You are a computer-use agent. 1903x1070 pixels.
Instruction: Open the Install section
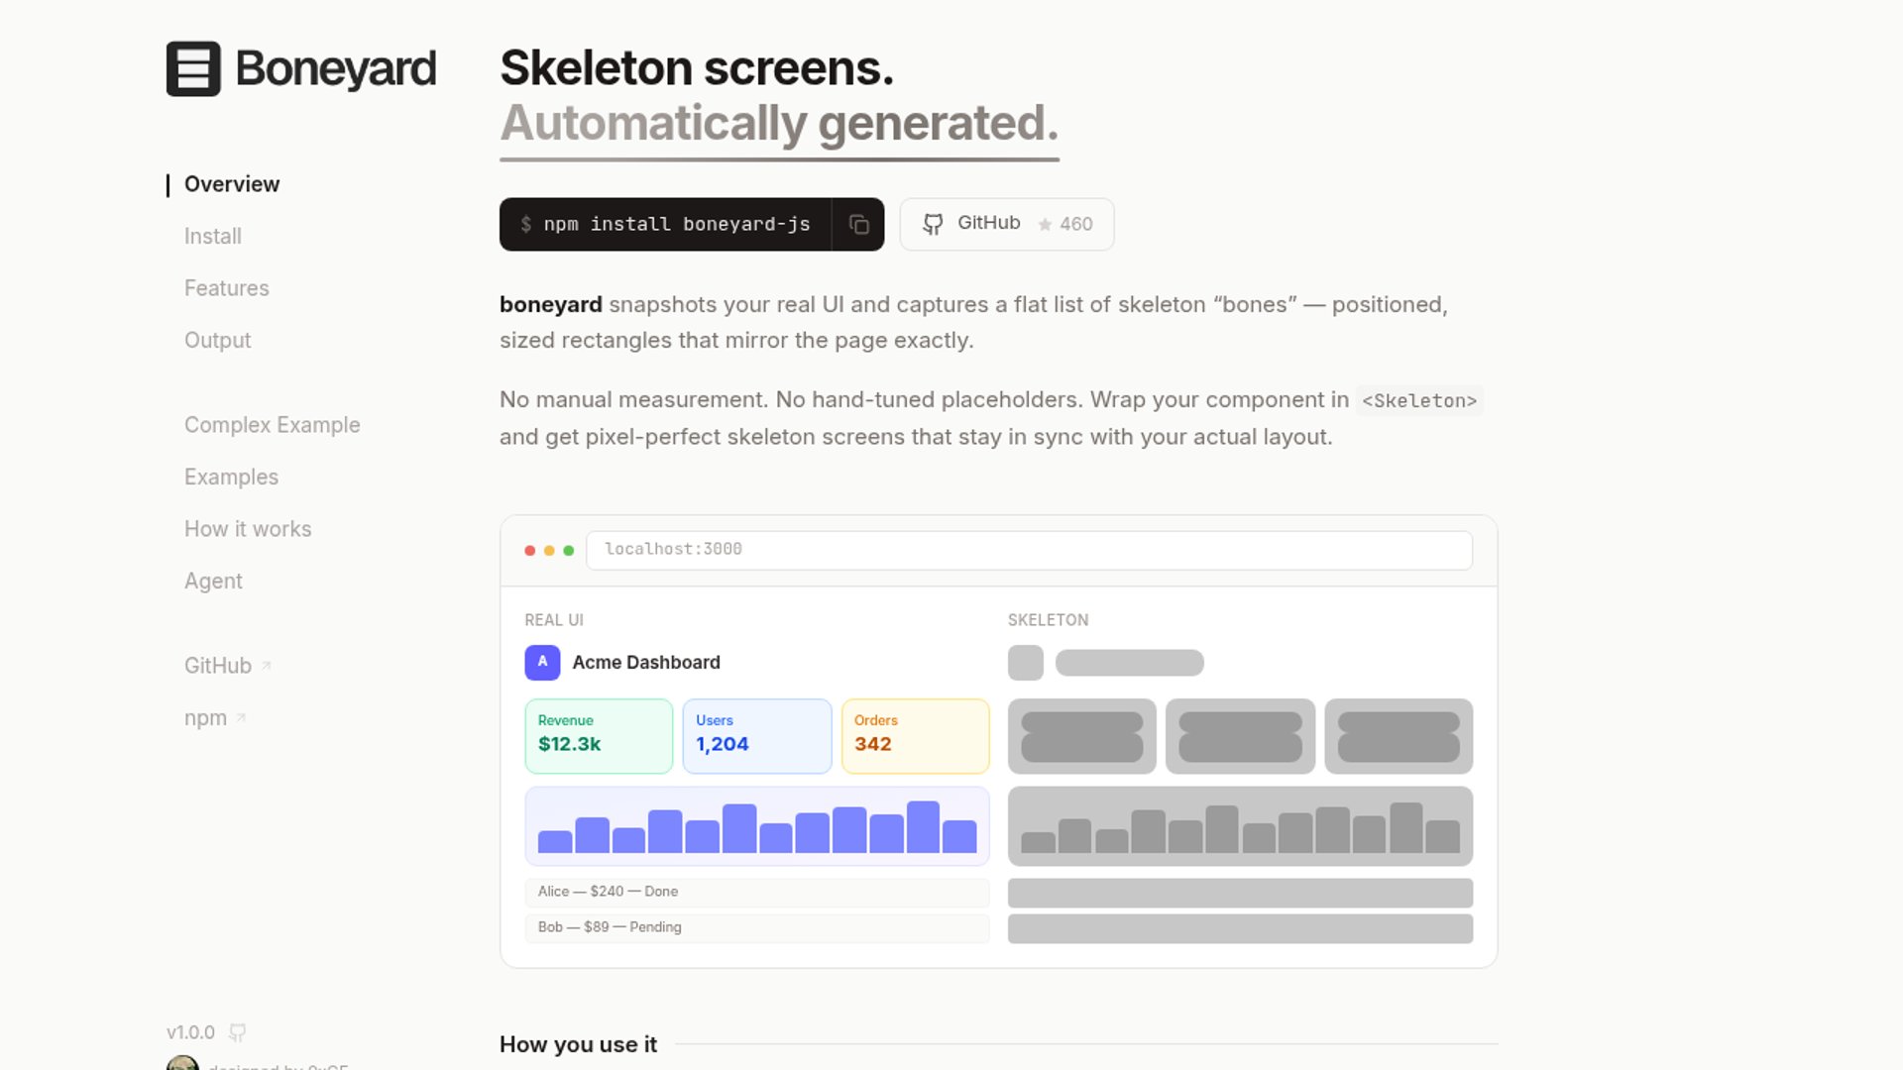(213, 237)
